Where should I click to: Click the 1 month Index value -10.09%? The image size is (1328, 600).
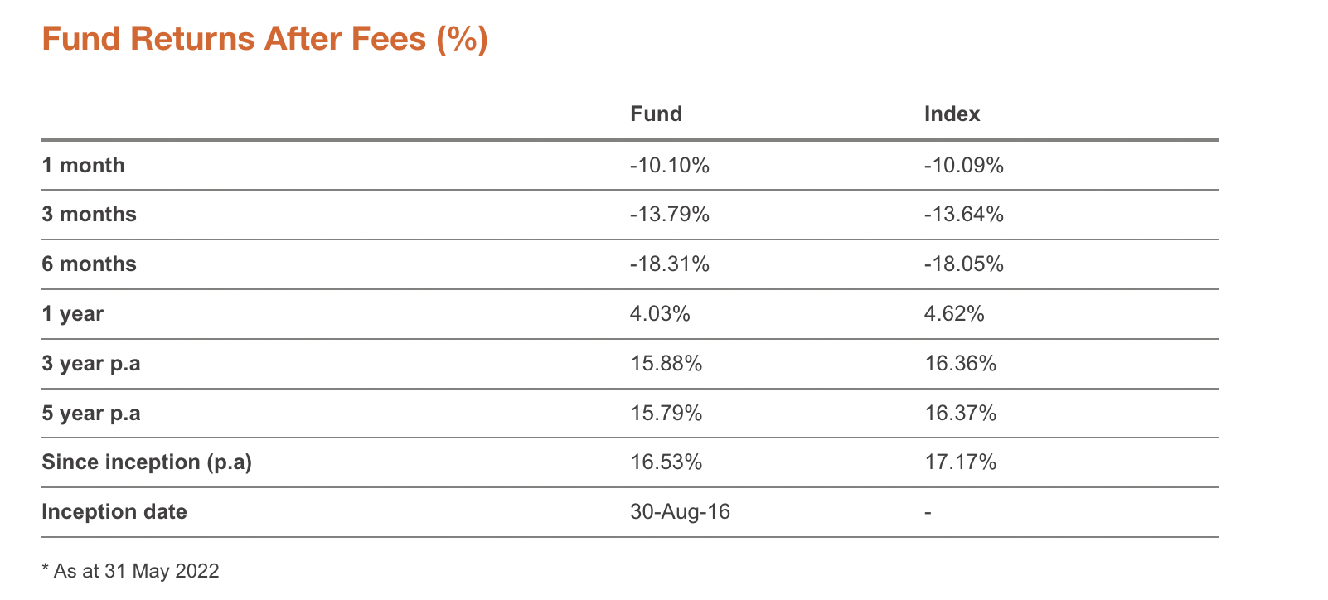click(963, 166)
